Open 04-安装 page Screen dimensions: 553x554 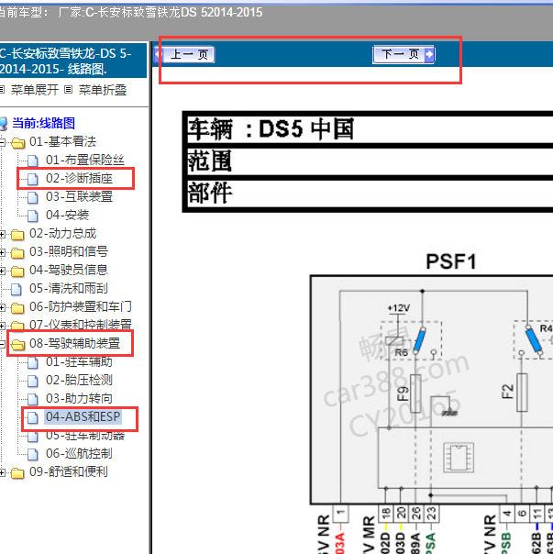click(67, 215)
